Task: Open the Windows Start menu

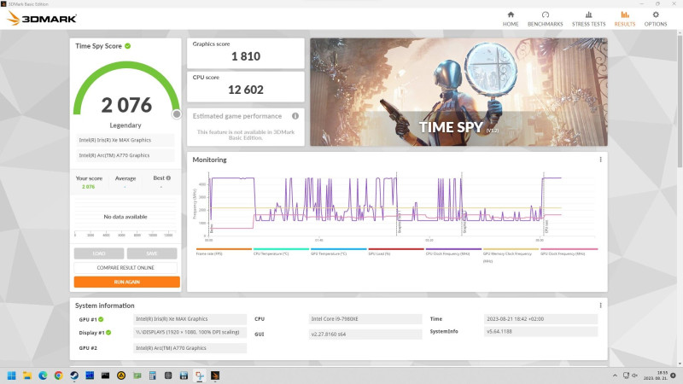Action: (12, 375)
